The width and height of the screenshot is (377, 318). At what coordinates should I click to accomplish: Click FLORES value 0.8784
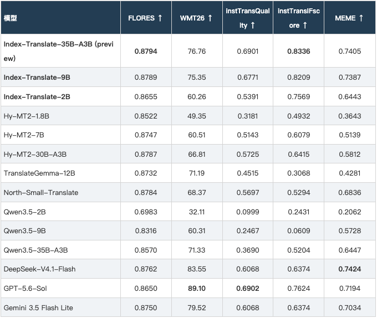[146, 193]
